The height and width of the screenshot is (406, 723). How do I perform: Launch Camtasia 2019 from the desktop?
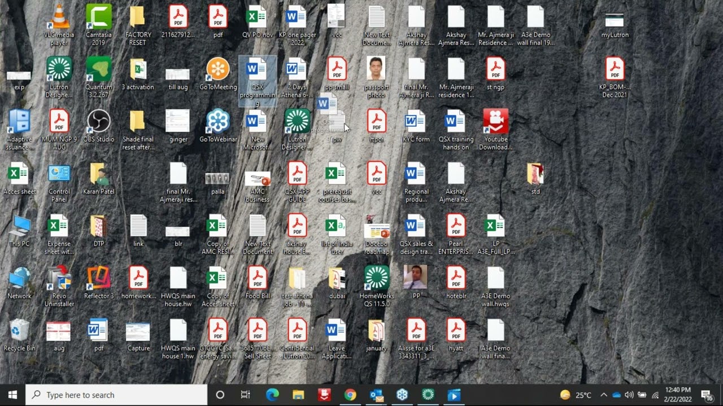coord(99,25)
